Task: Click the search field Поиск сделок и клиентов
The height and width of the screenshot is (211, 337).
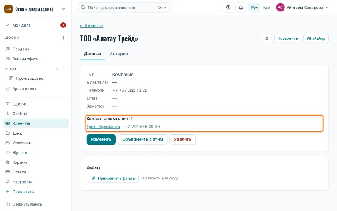Action: 124,8
